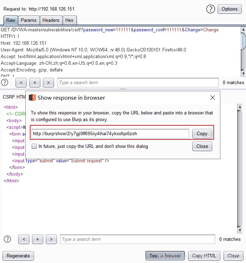Enable the don't show this dialog checkbox

tap(34, 146)
